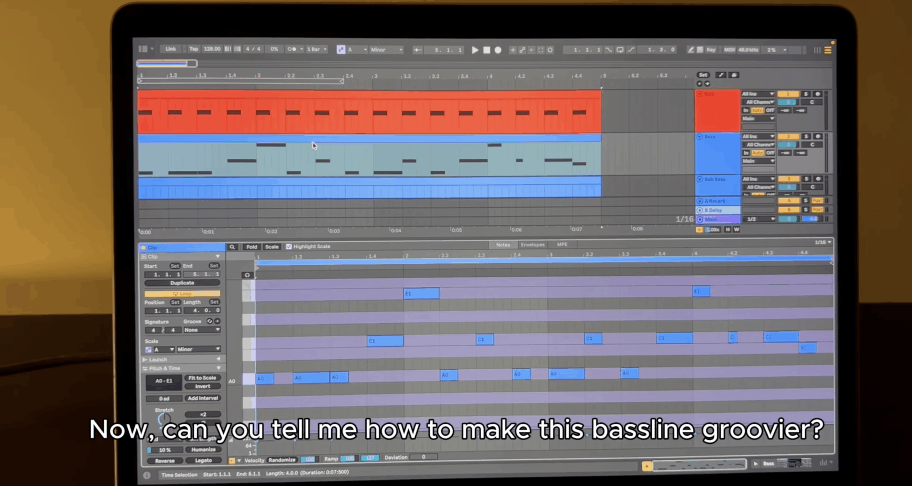
Task: Open the Groove None dropdown
Action: 202,330
